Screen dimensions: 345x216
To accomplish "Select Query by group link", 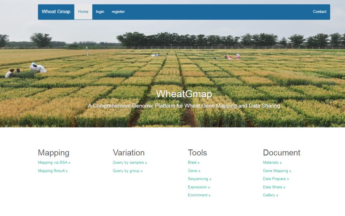I will click(x=128, y=171).
